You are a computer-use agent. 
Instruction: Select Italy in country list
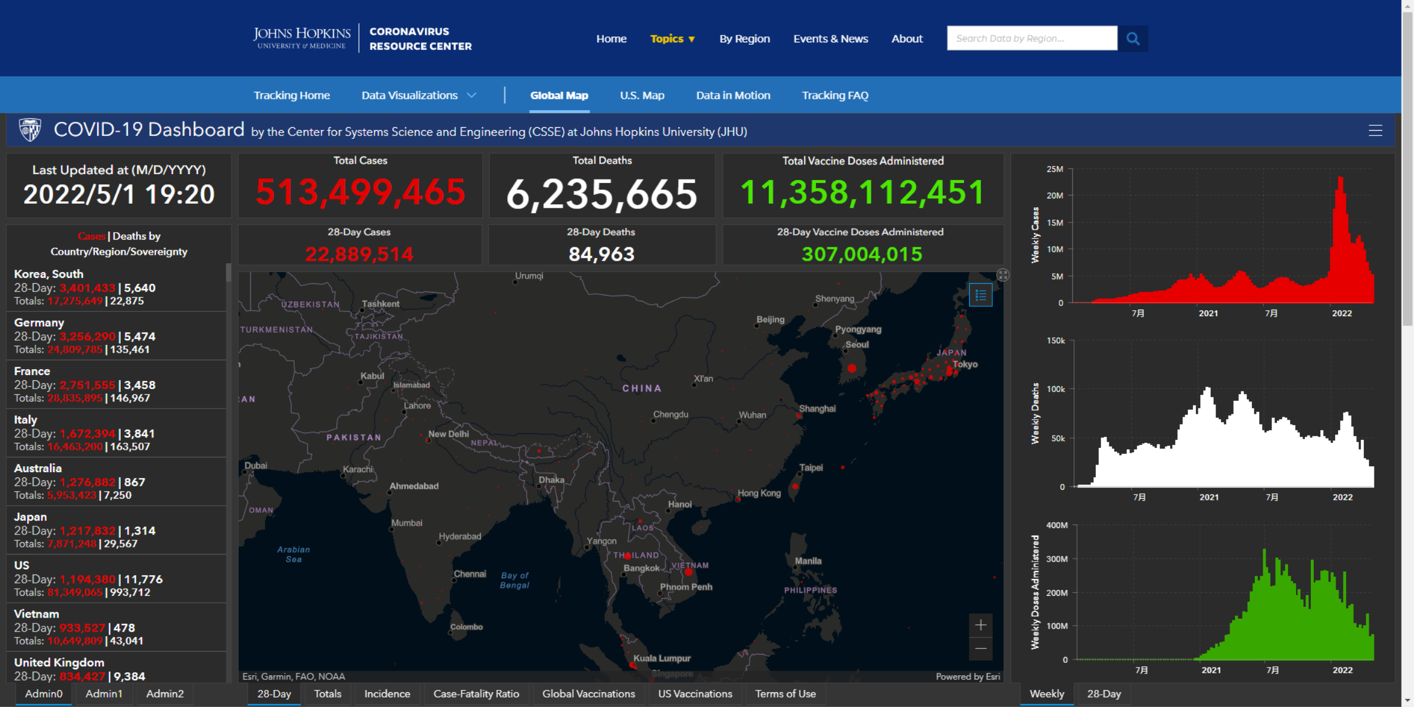click(116, 433)
